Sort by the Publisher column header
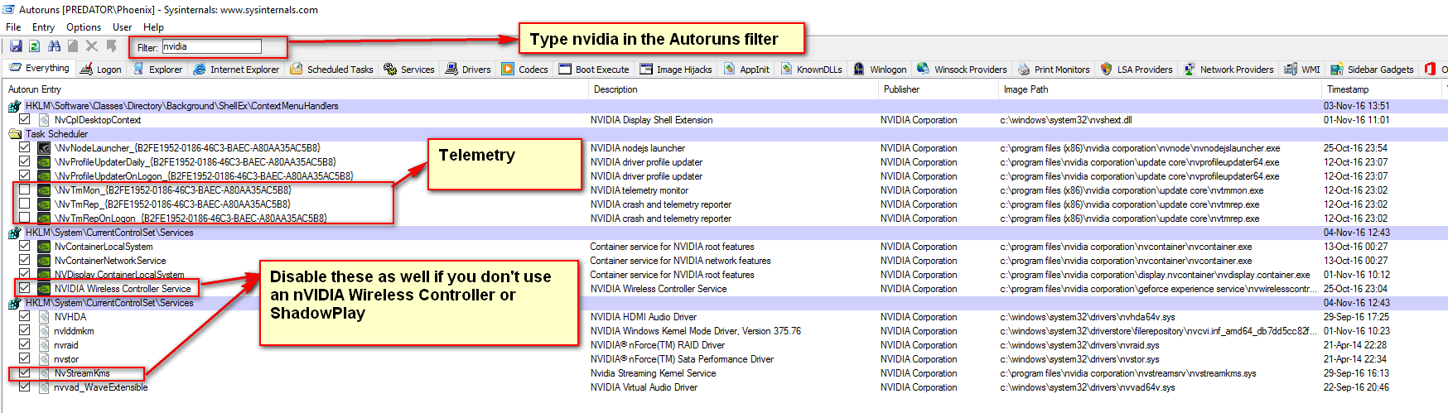The width and height of the screenshot is (1448, 413). point(938,89)
